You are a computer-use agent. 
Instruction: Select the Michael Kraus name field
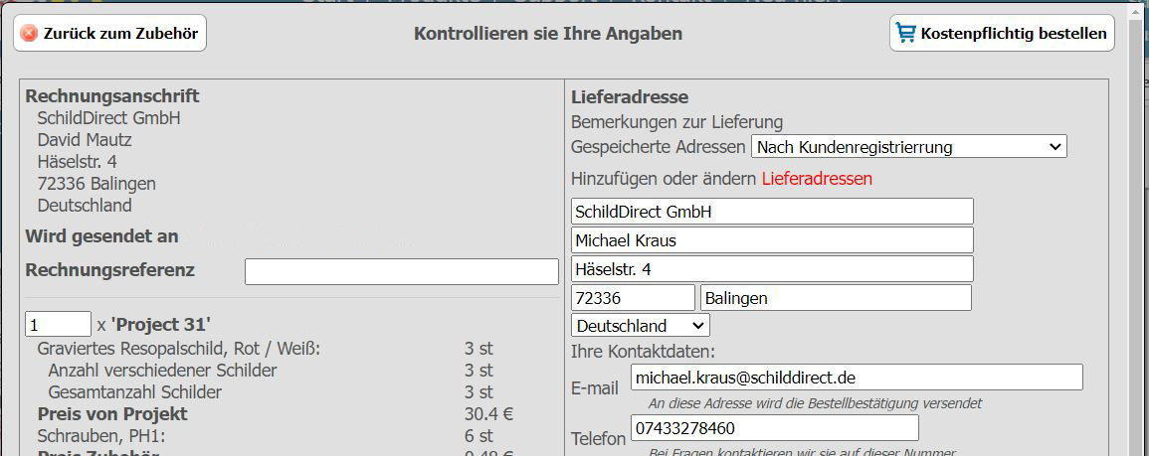coord(771,240)
